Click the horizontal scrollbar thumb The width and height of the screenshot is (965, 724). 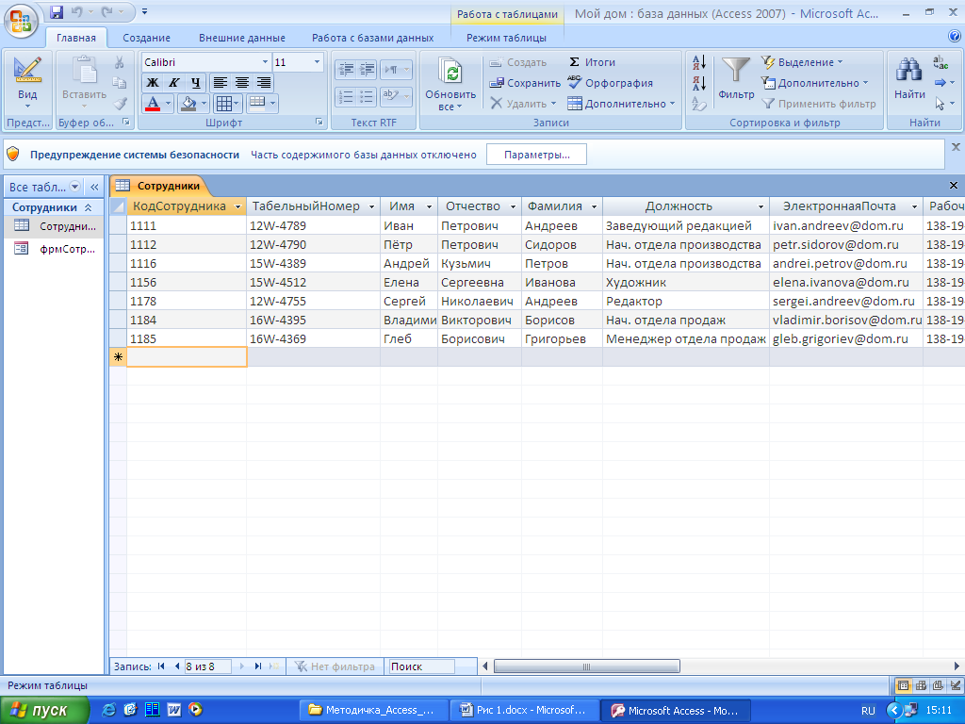(586, 666)
